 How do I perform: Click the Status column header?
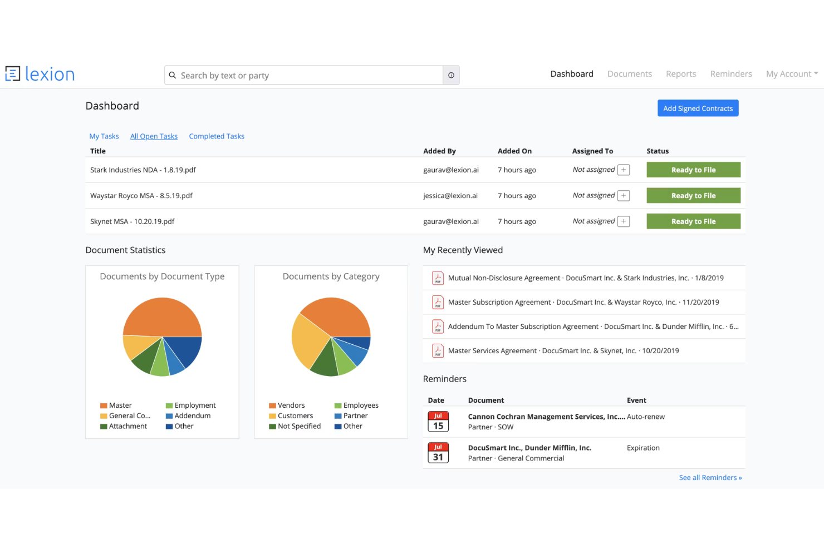658,151
